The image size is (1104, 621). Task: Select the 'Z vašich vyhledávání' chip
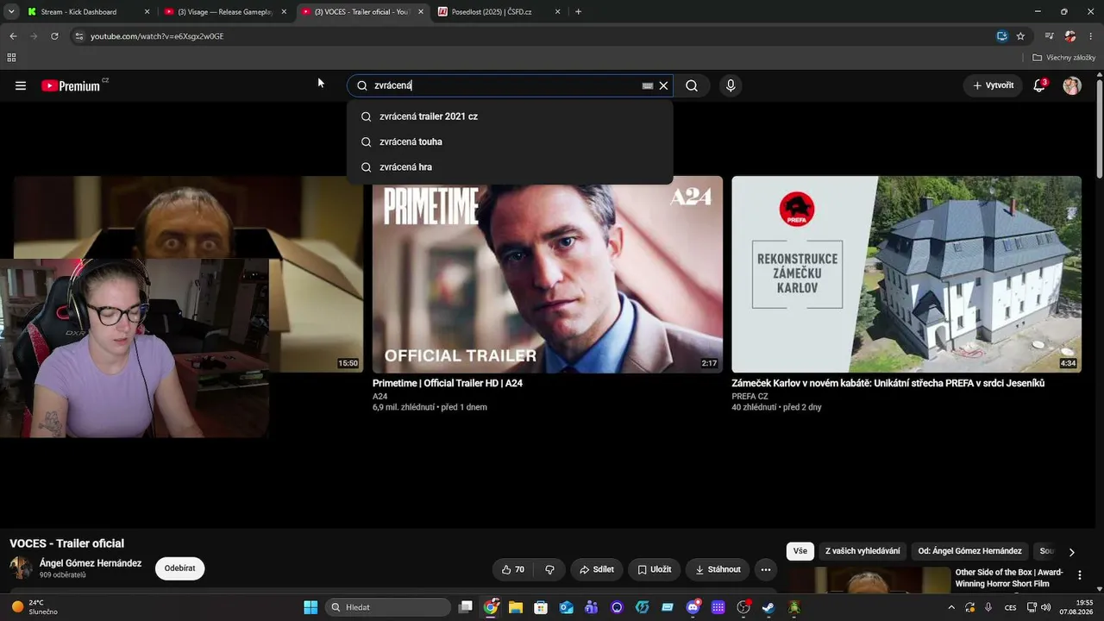862,551
